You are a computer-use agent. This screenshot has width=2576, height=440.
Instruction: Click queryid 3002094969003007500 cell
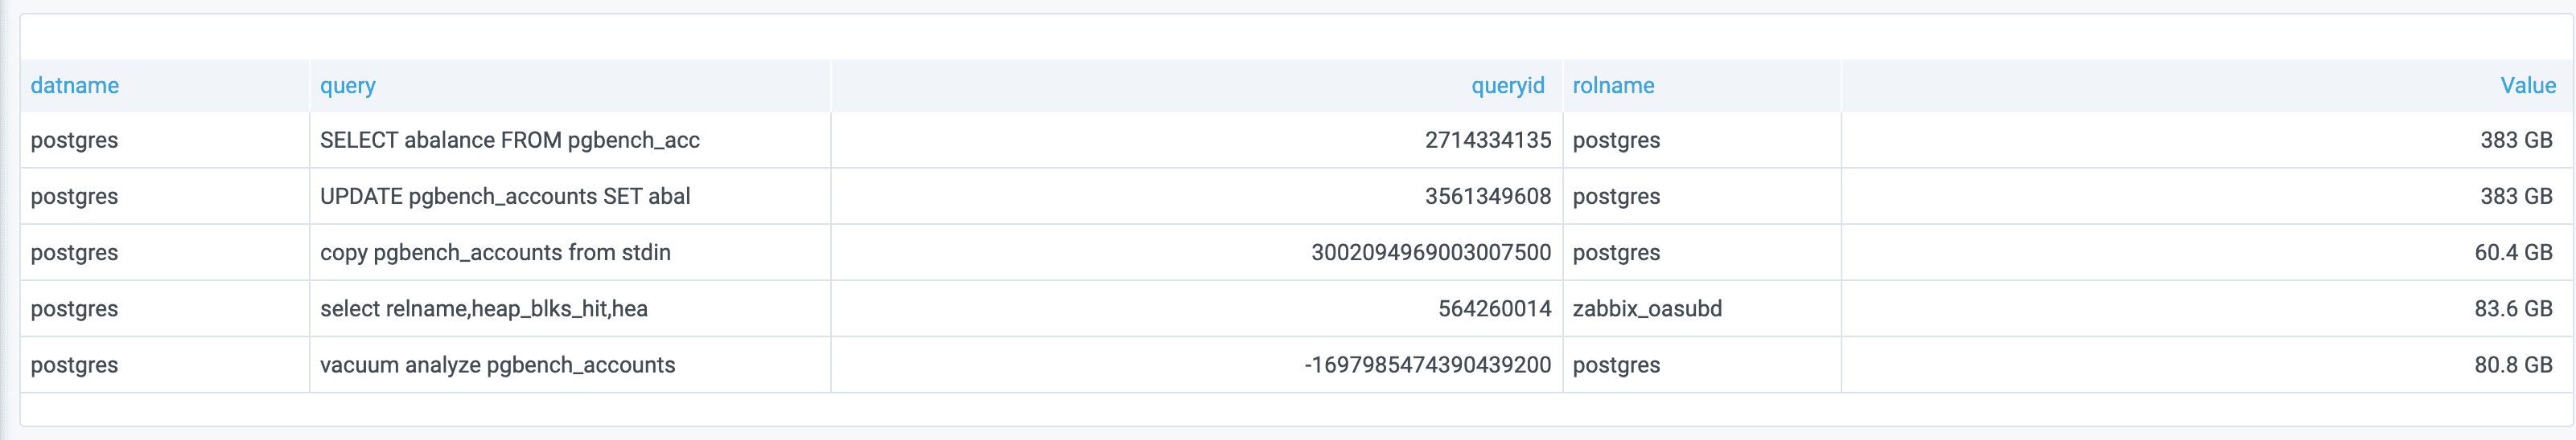tap(1430, 252)
